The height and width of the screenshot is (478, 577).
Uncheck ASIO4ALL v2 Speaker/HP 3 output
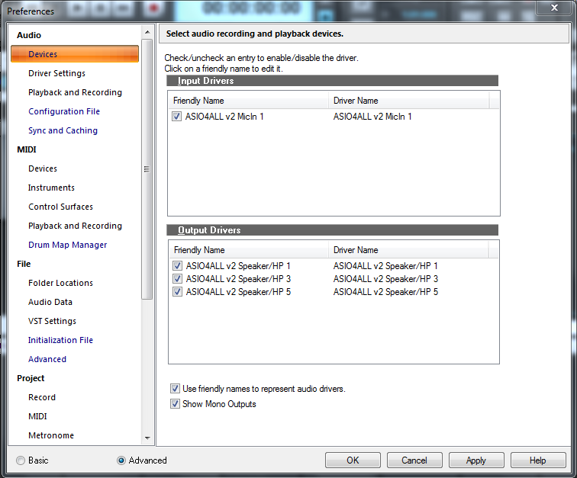177,279
